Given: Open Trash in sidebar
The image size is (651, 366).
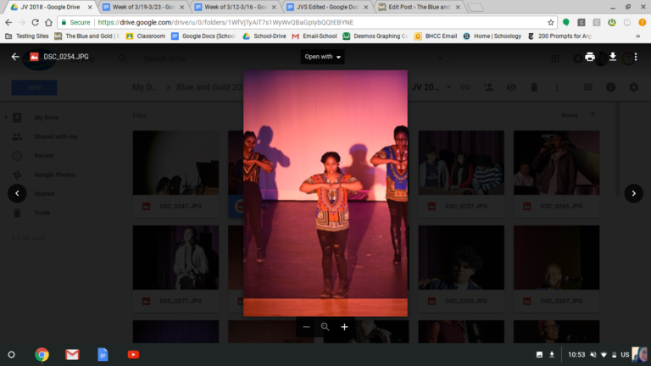Looking at the screenshot, I should tap(42, 213).
